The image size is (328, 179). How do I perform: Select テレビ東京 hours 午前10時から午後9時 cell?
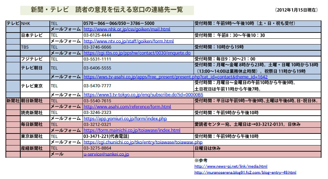pyautogui.click(x=258, y=86)
